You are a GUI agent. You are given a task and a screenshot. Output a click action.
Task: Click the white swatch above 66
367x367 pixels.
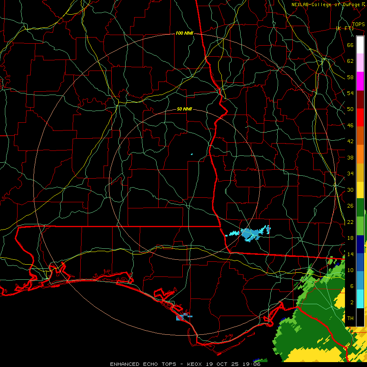tap(360, 45)
